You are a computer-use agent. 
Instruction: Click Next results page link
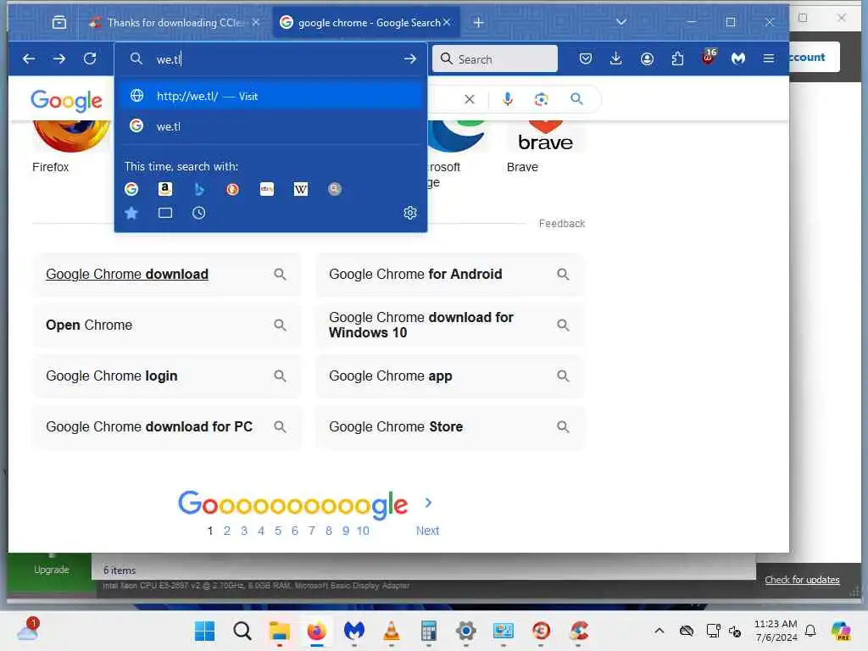pyautogui.click(x=427, y=531)
